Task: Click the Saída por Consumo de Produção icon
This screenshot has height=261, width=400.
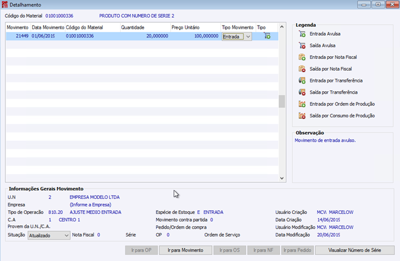Action: tap(302, 116)
